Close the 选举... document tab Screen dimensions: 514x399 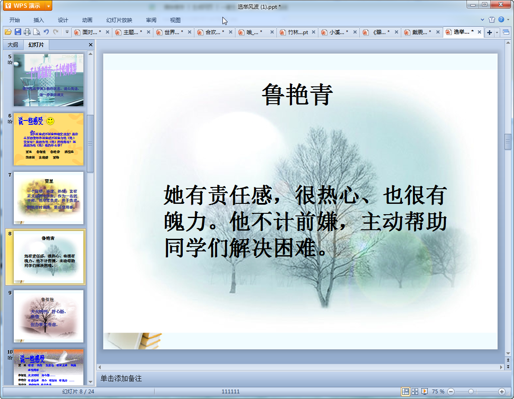click(x=479, y=32)
